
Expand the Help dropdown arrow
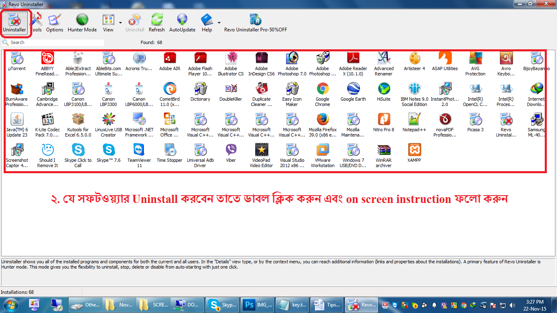click(219, 22)
